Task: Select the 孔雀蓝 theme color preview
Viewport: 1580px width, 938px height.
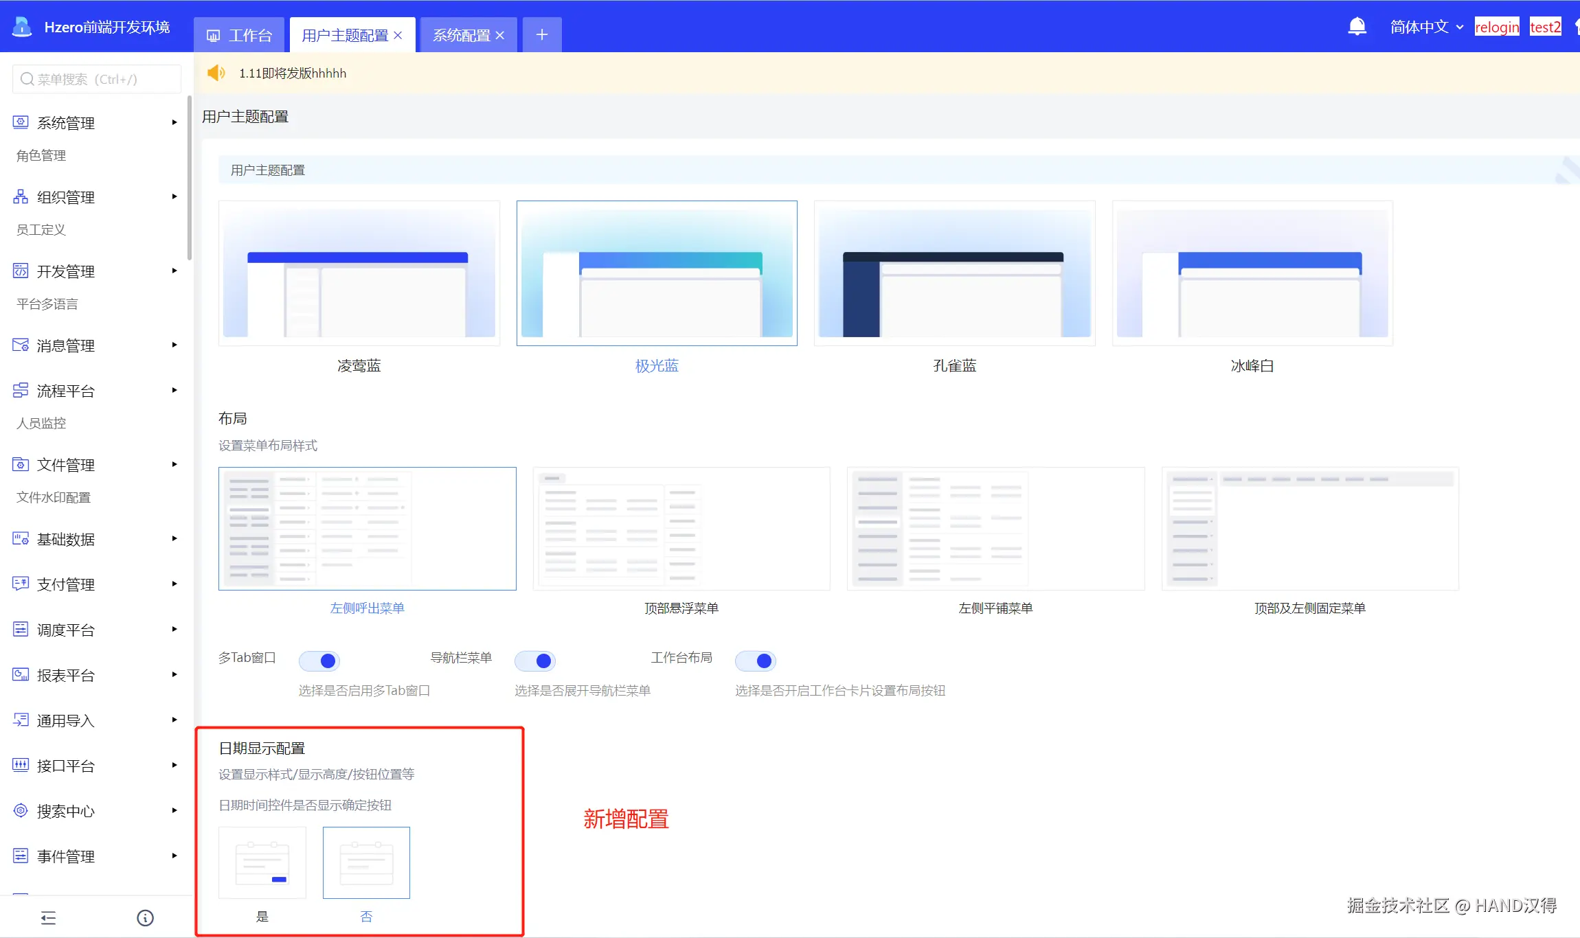Action: (954, 273)
